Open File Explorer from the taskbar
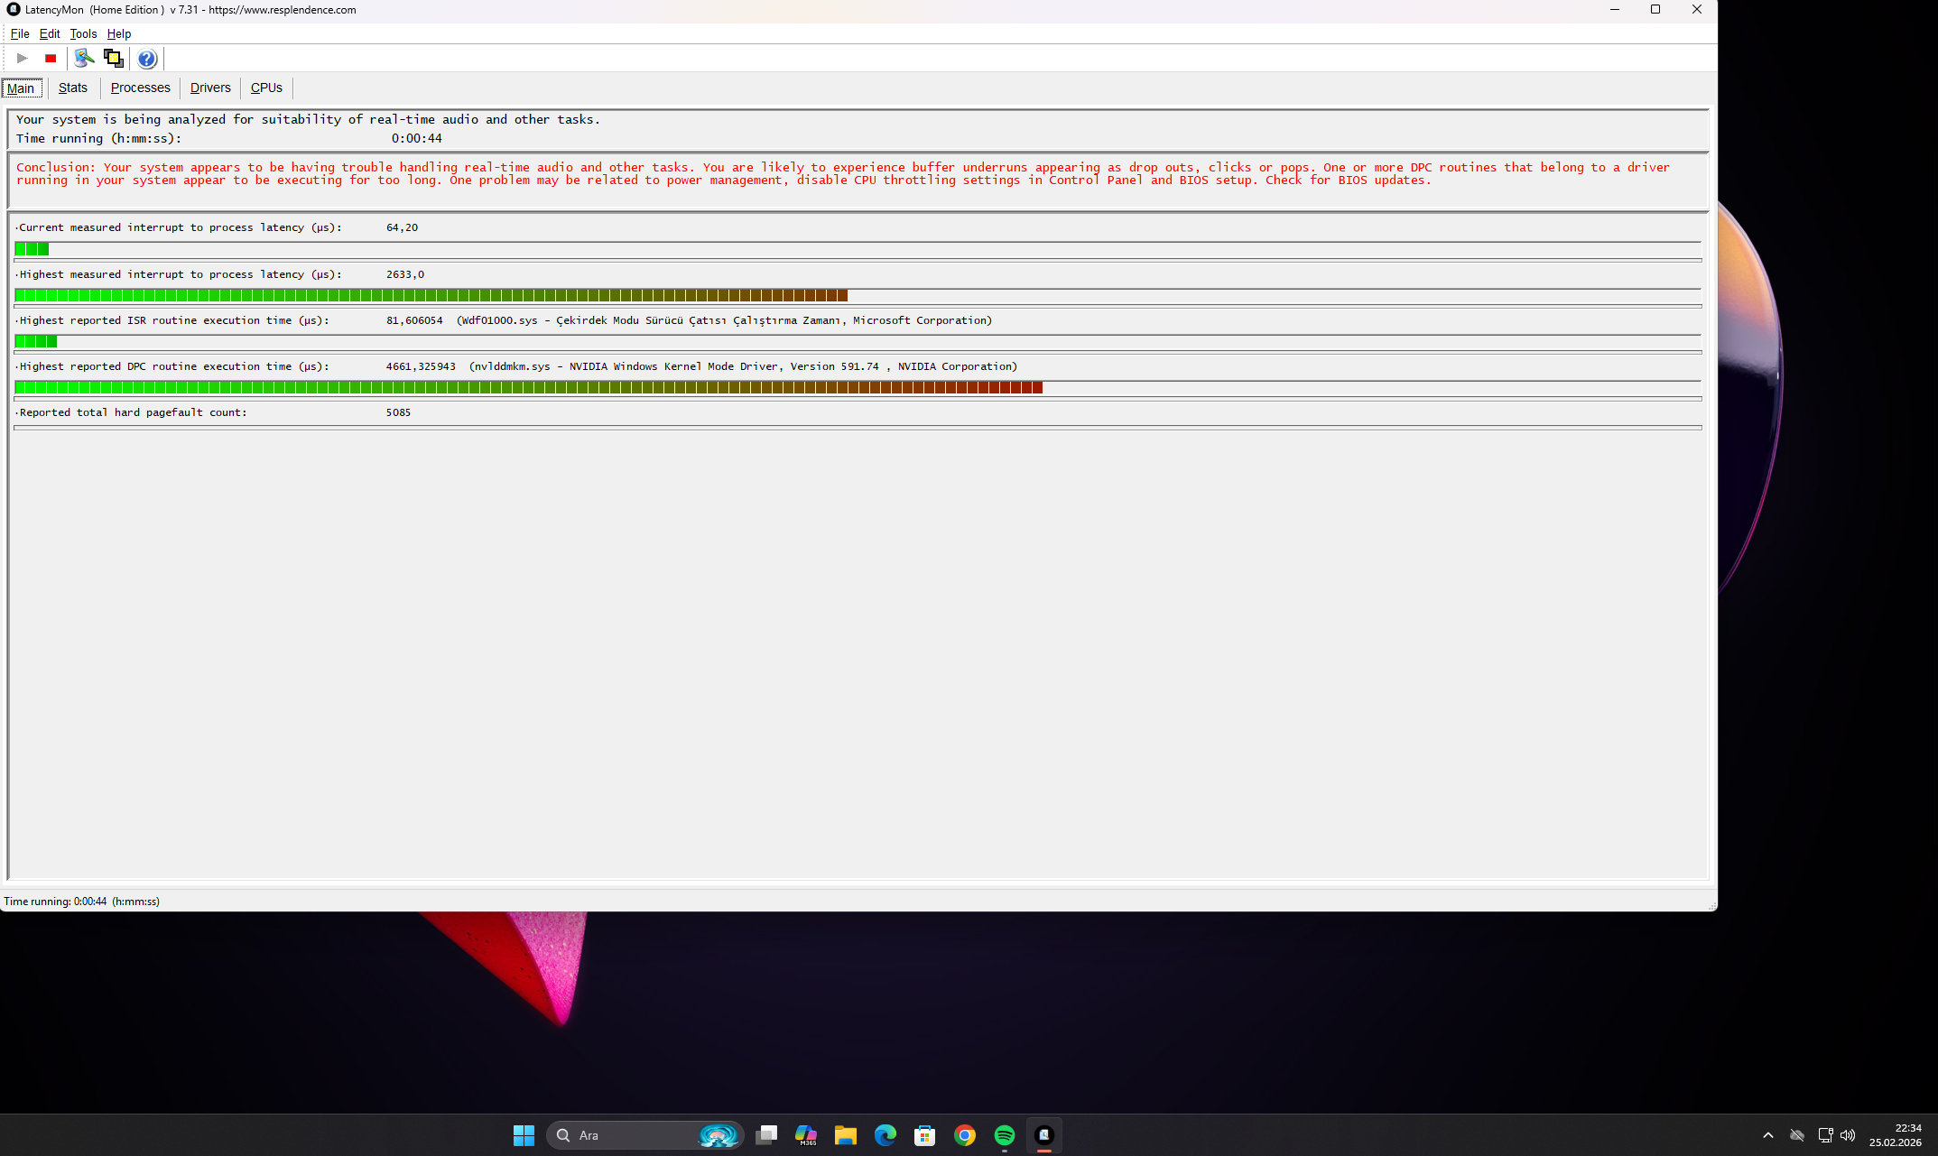 (x=846, y=1135)
